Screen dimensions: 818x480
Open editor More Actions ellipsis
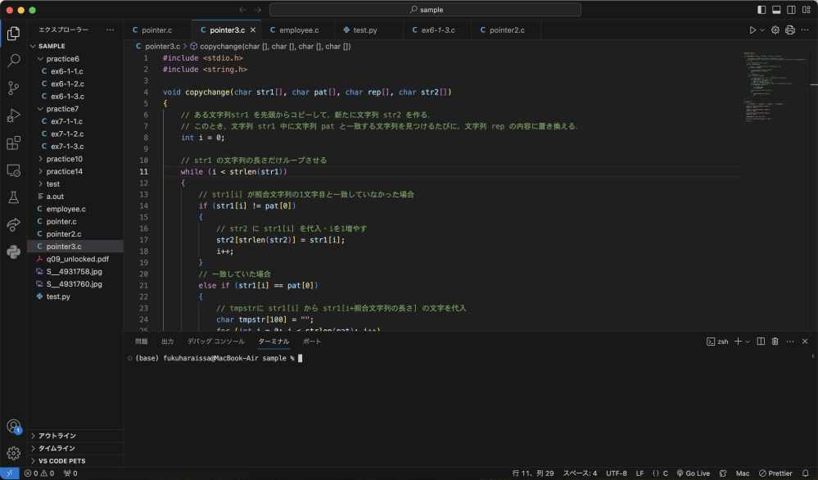pyautogui.click(x=805, y=30)
